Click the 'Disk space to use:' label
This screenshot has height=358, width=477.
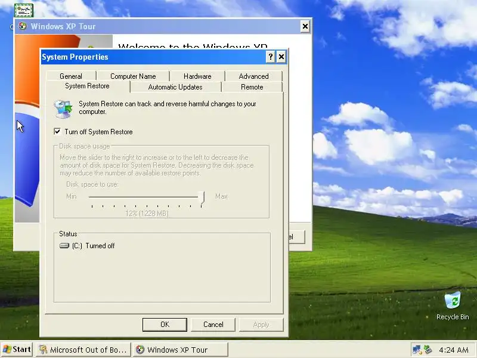92,184
